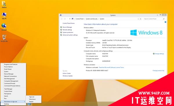Viewport: 174px width, 106px height.
Task: Click Change product key link
Action: tap(158, 70)
